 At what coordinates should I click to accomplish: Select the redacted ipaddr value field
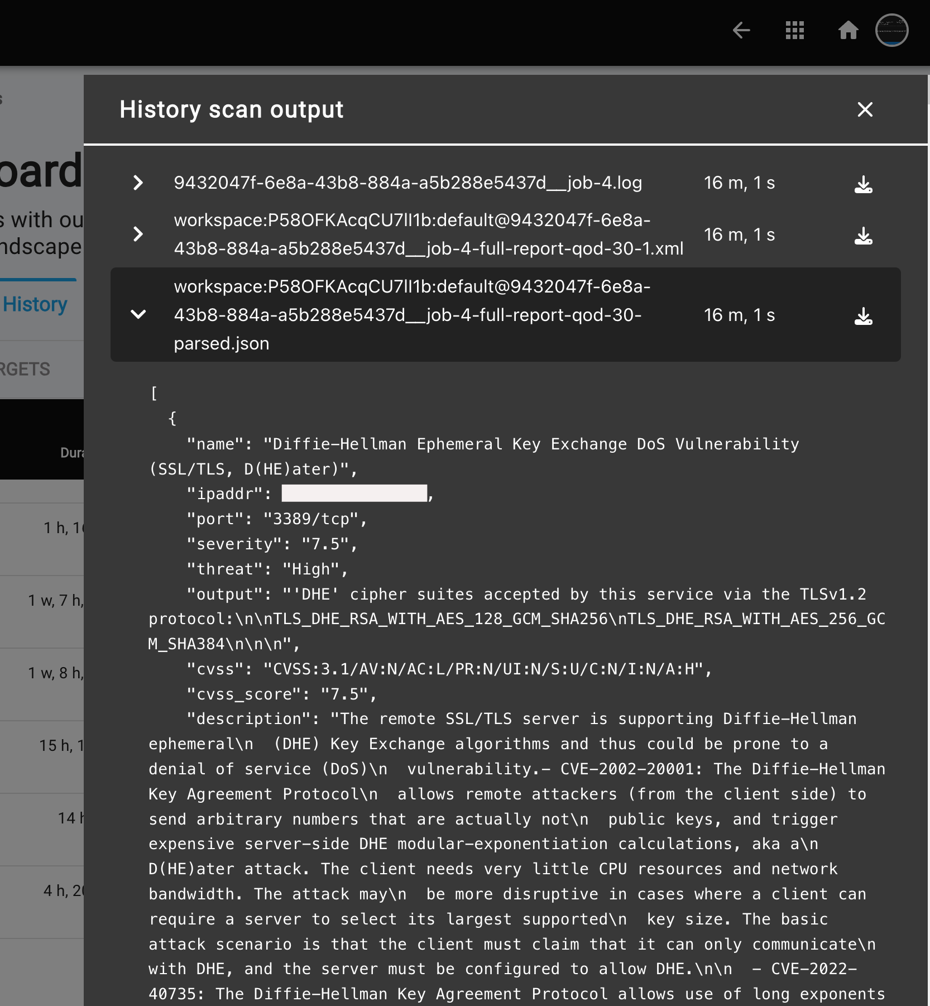click(x=354, y=494)
